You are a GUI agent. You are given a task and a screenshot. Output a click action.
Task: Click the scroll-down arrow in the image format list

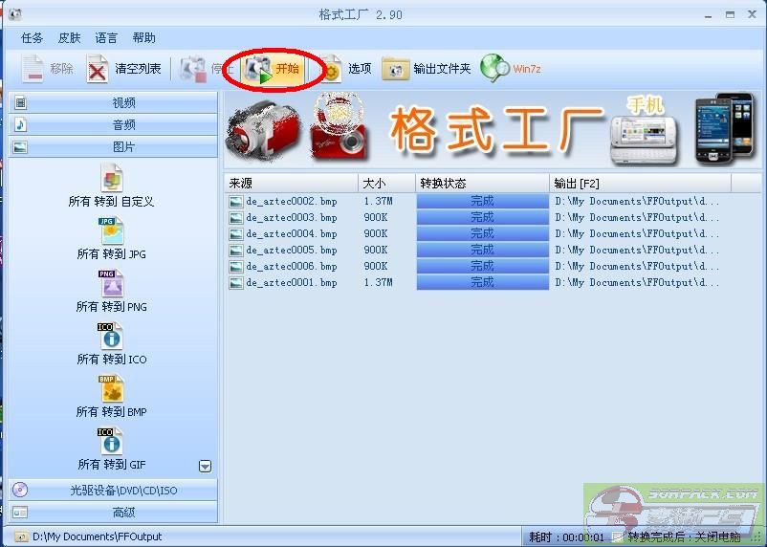(x=205, y=467)
